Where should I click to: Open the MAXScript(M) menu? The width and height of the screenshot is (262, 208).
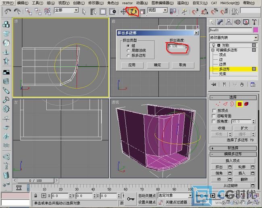point(230,3)
